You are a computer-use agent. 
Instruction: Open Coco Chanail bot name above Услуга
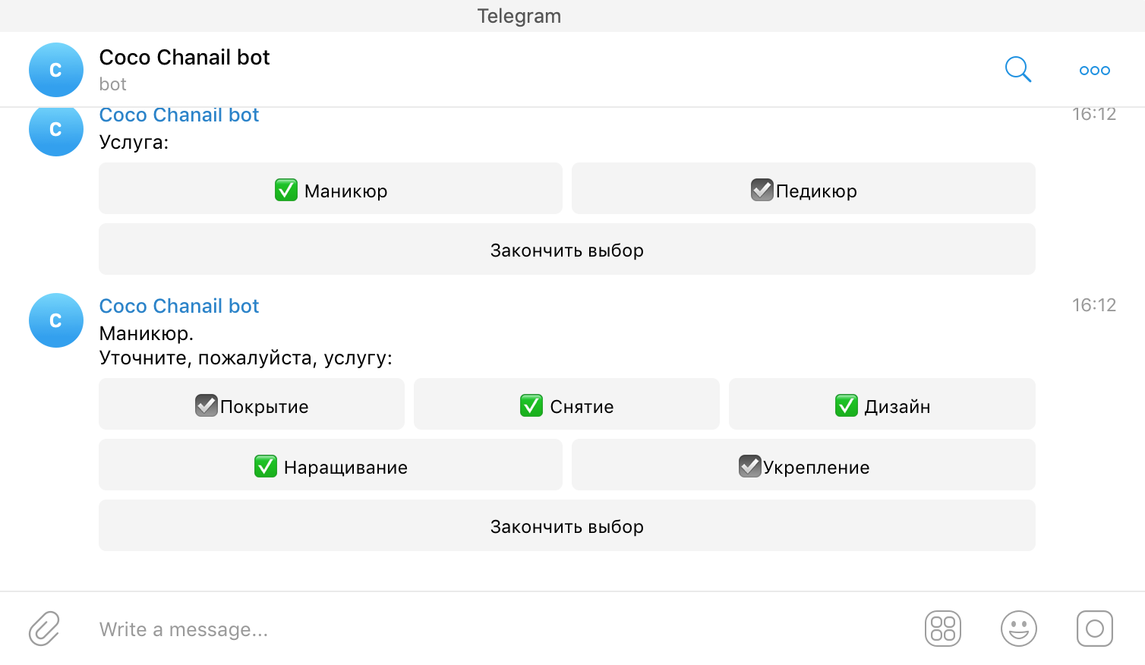tap(179, 115)
